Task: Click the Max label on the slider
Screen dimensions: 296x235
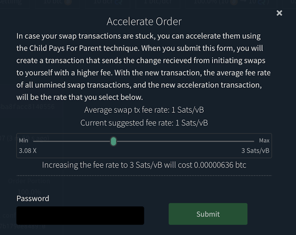Action: [x=264, y=140]
